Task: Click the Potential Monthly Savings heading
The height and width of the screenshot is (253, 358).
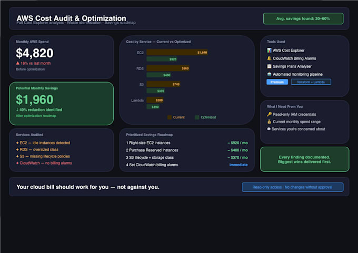Action: 37,88
